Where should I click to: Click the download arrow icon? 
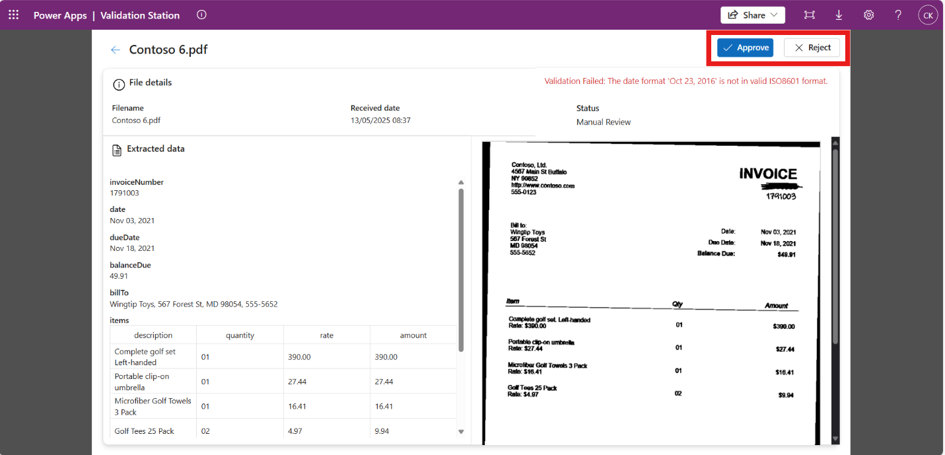[839, 15]
